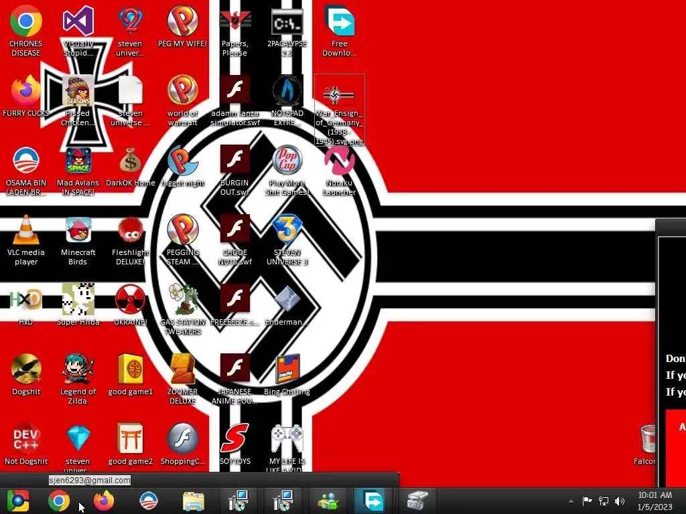Open the Action Center flag icon

tap(587, 501)
